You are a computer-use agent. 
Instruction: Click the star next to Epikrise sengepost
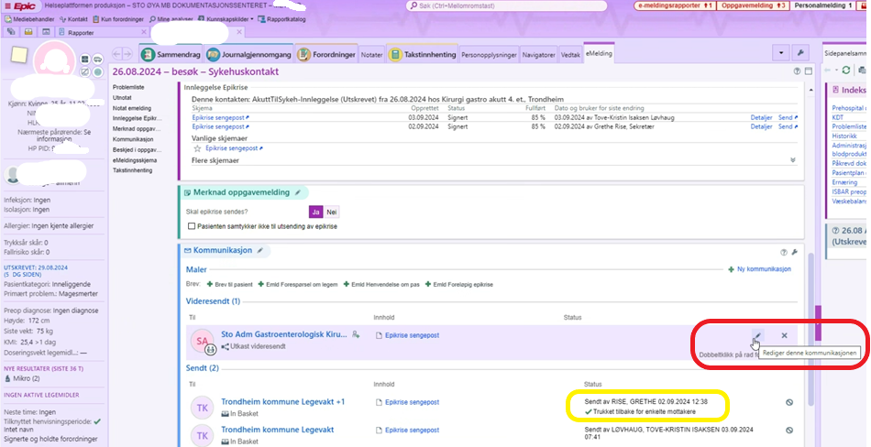click(197, 147)
